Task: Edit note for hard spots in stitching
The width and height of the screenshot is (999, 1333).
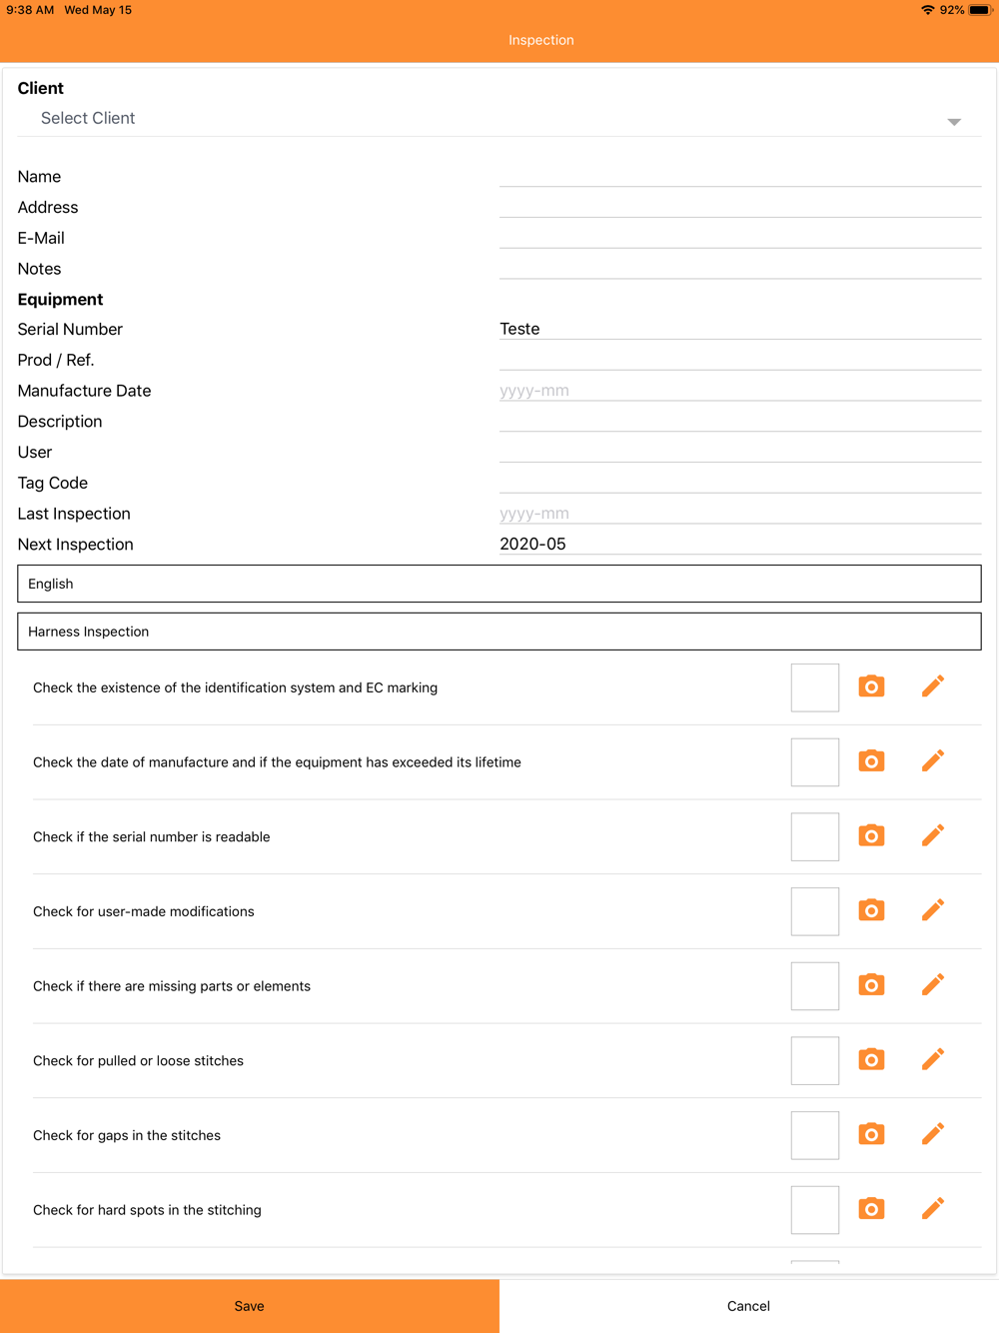Action: click(933, 1209)
